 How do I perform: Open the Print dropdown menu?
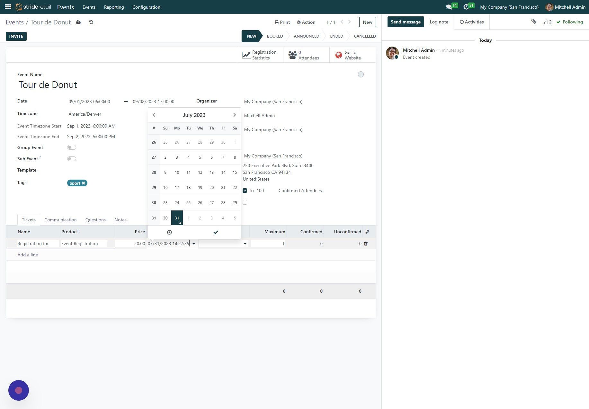(x=282, y=22)
